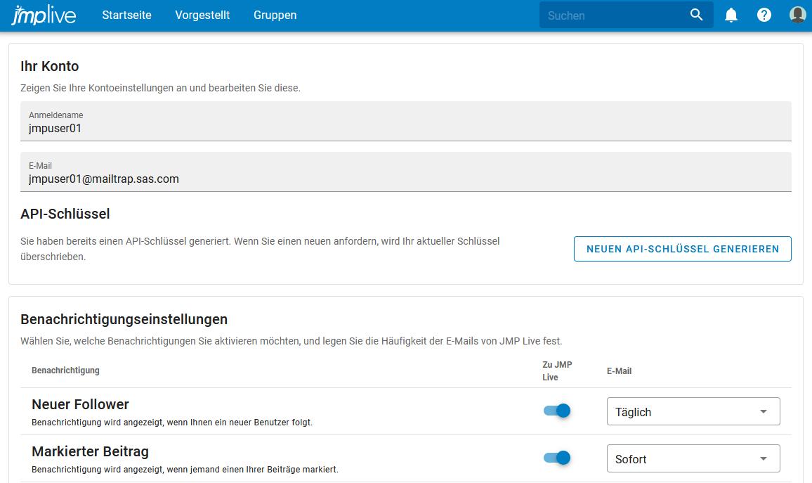
Task: Click the E-Mail column header
Action: pyautogui.click(x=620, y=371)
